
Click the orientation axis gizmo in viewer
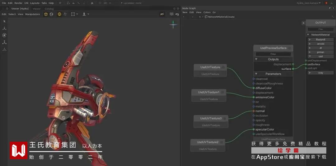[x=173, y=24]
